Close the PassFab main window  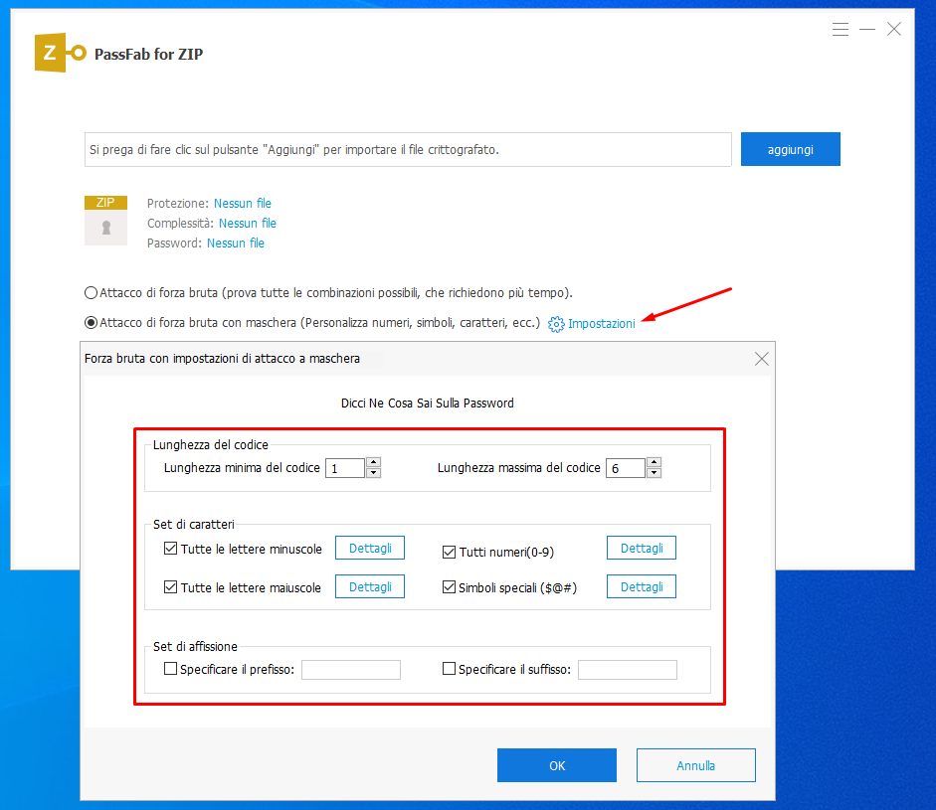[893, 29]
